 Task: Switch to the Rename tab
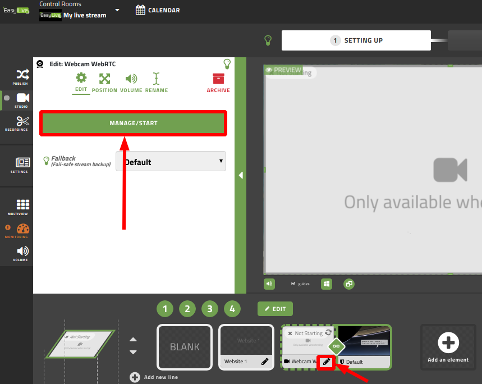tap(157, 83)
